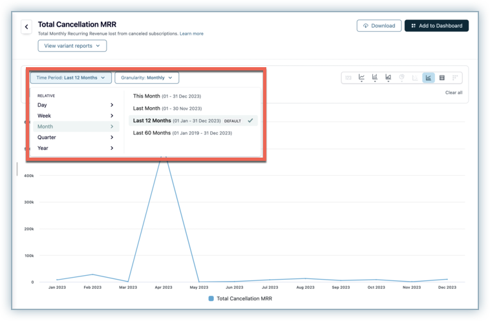The image size is (490, 321).
Task: Select the area chart type icon
Action: (x=389, y=78)
